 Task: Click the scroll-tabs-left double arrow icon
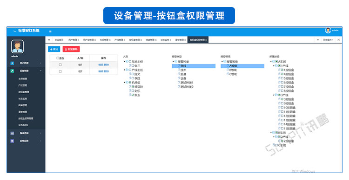[49, 40]
